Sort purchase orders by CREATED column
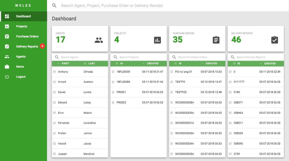This screenshot has height=161, width=289. [209, 63]
